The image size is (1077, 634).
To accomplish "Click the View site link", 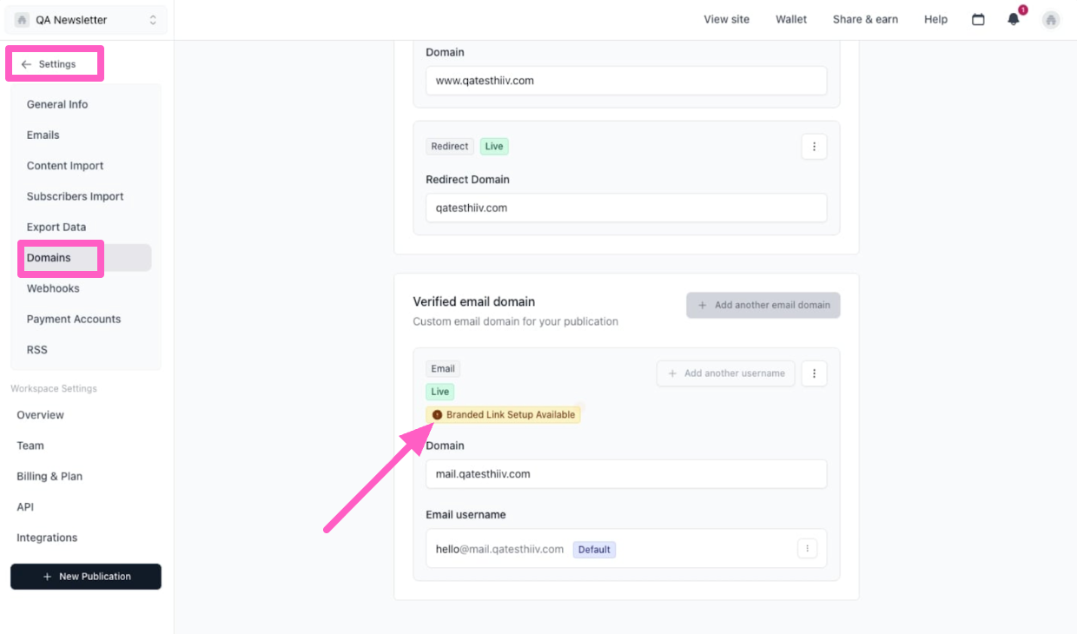I will [726, 19].
